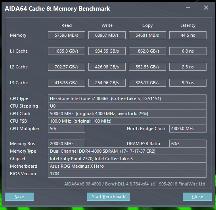The width and height of the screenshot is (216, 210).
Task: Click Chipset field Intel Kaby Point Z370
Action: pos(127,159)
